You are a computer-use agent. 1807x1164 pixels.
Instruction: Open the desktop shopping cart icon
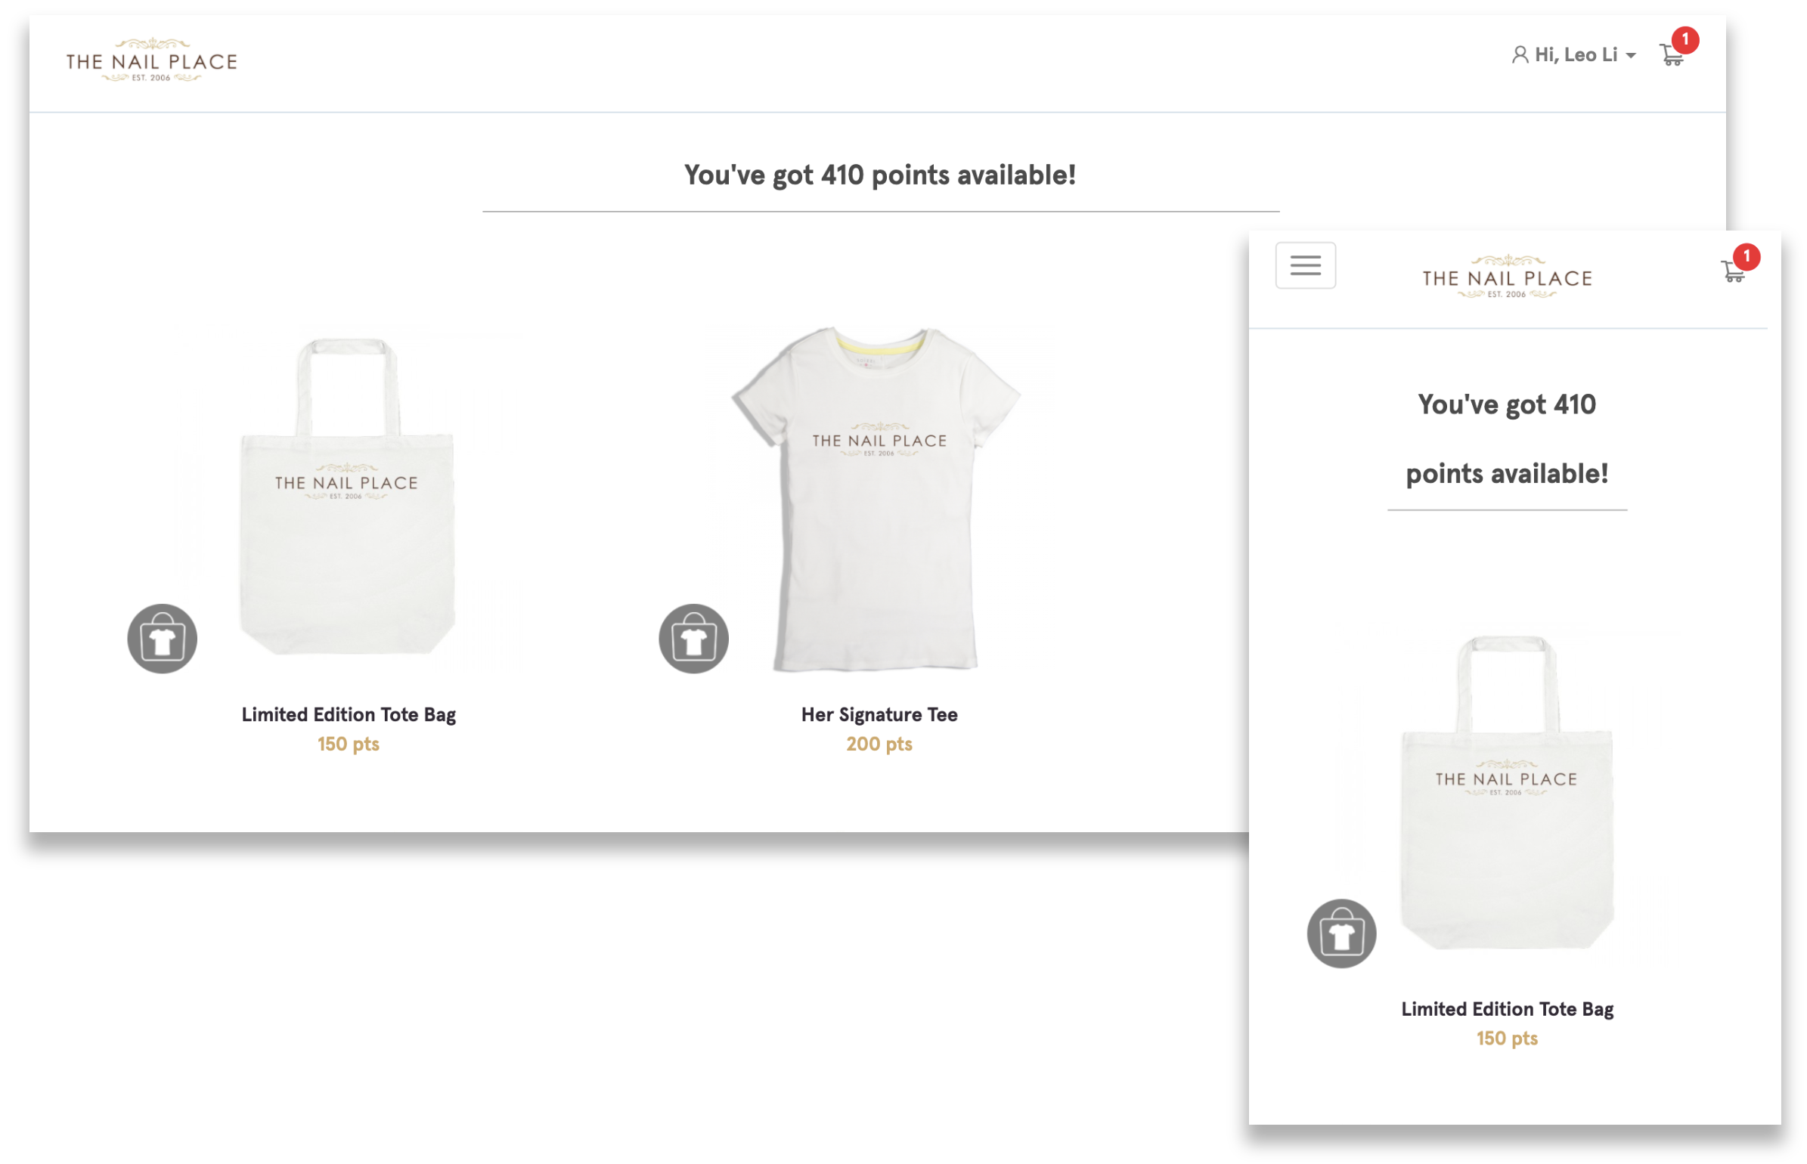(x=1671, y=56)
